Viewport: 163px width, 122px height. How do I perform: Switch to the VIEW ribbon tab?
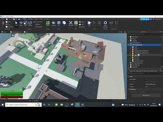tap(41, 19)
